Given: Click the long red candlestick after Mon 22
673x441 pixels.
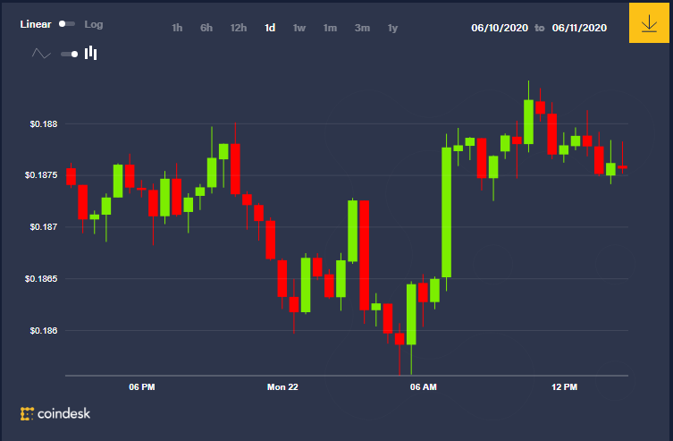Looking at the screenshot, I should coord(365,255).
